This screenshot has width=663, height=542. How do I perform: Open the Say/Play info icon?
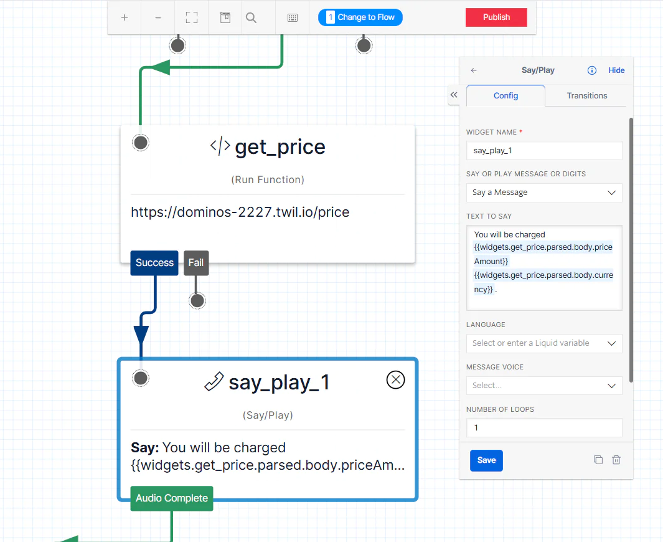point(592,70)
